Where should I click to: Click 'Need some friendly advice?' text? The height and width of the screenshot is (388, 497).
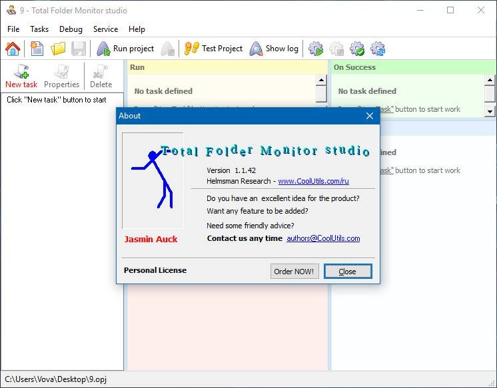250,226
